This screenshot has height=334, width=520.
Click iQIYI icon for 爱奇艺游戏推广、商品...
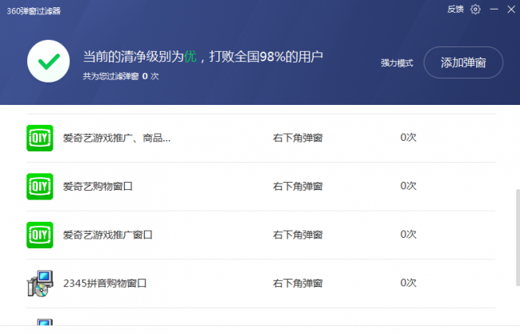click(x=40, y=138)
